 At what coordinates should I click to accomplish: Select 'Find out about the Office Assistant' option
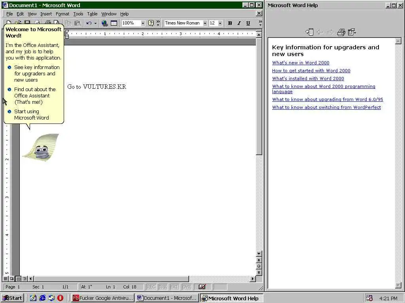tap(32, 95)
